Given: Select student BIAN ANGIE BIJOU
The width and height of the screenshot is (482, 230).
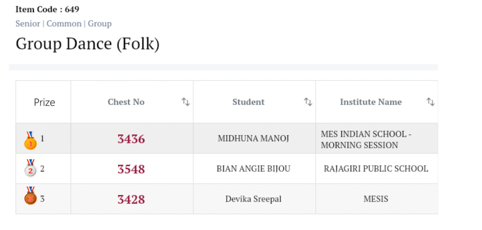Looking at the screenshot, I should 253,169.
